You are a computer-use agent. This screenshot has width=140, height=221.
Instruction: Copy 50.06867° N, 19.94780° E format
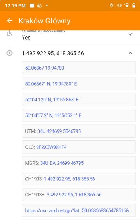click(79, 84)
